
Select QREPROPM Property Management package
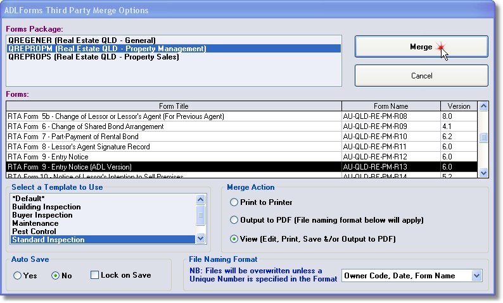(x=174, y=49)
